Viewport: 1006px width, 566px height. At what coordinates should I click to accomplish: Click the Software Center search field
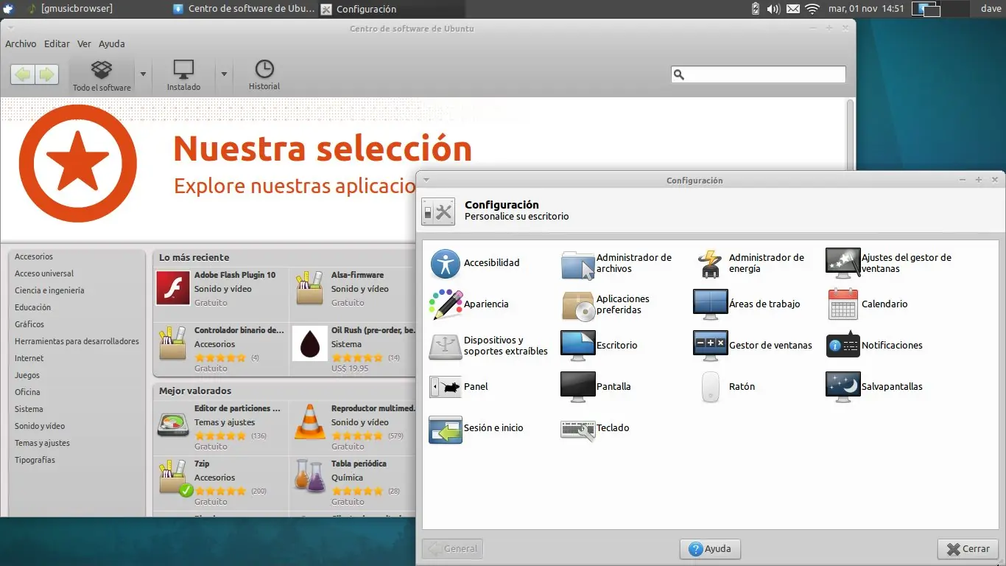759,74
